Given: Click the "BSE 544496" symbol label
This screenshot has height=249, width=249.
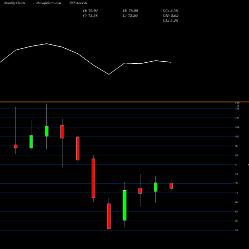Looking at the screenshot, I should (x=78, y=3).
